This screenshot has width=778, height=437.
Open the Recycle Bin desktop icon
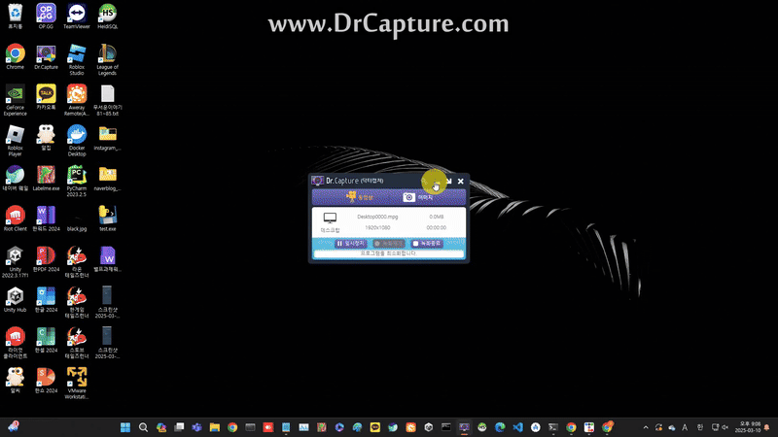[x=16, y=16]
